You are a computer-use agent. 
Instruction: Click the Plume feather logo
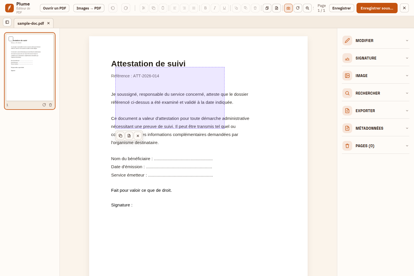click(9, 8)
